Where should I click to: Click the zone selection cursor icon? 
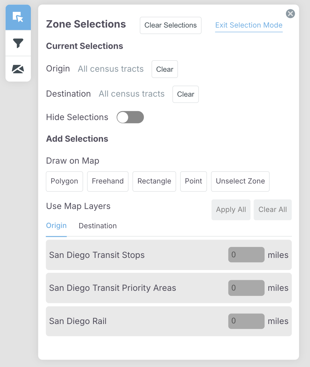coord(18,17)
